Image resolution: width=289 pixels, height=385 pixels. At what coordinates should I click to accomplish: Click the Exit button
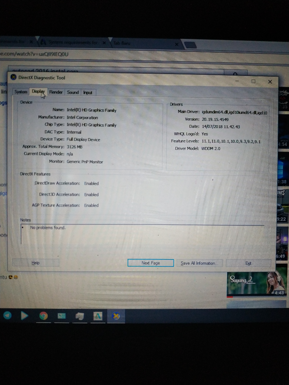click(248, 263)
